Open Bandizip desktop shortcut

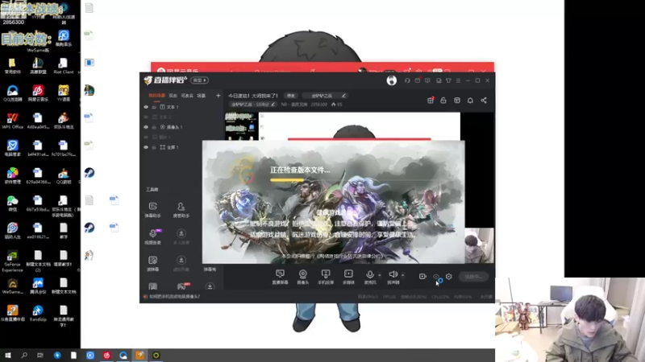[38, 314]
